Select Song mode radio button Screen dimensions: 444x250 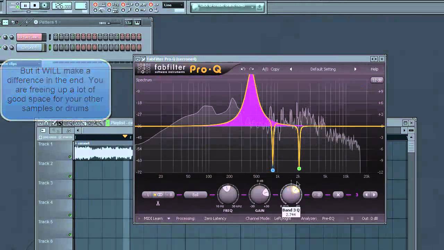(x=17, y=7)
